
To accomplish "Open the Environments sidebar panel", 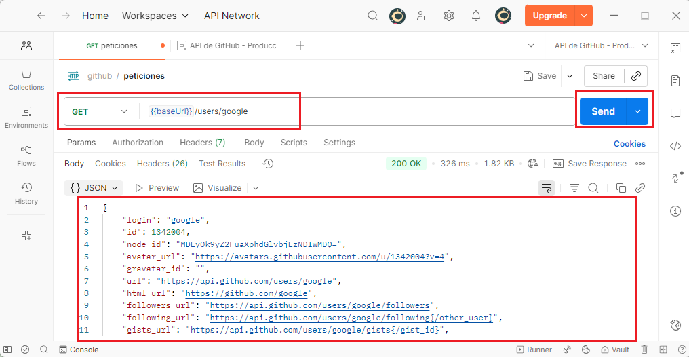I will point(26,117).
